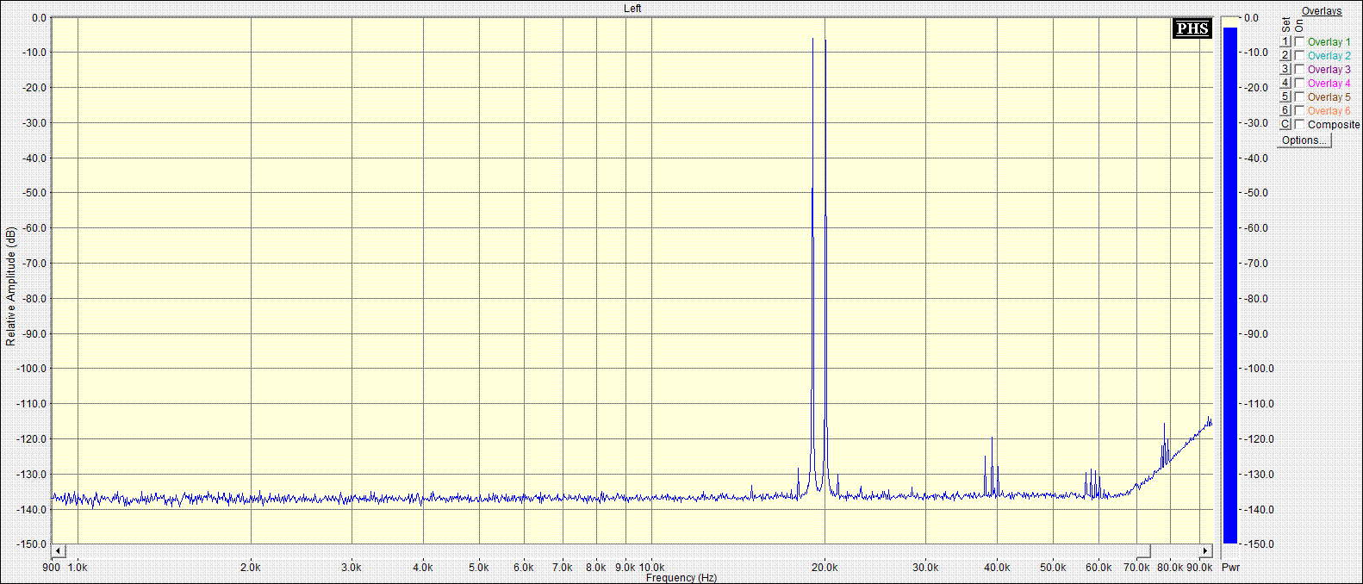Viewport: 1363px width, 584px height.
Task: Click the '40.0k' frequency tick label
Action: pos(998,567)
